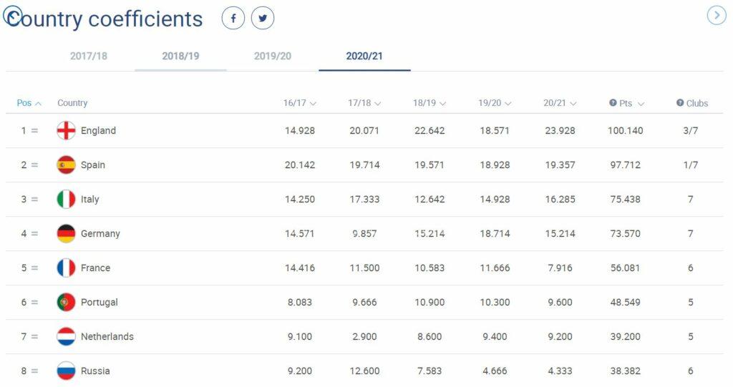Screen dimensions: 733x387
Task: Sort by the 16/17 season column
Action: [x=299, y=103]
